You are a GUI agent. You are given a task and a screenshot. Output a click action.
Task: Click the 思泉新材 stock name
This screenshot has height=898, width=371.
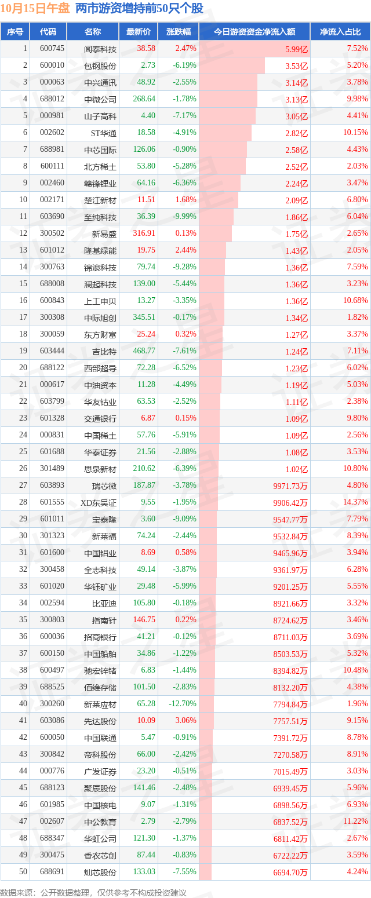(x=100, y=469)
